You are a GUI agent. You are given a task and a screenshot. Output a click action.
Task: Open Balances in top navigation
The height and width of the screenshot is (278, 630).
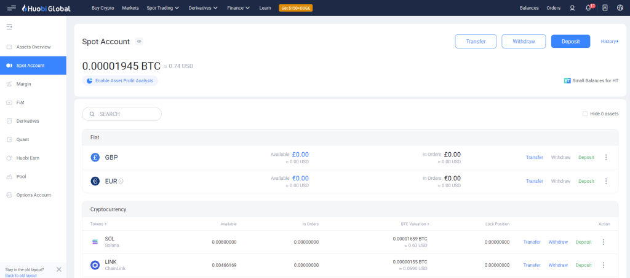click(x=529, y=8)
